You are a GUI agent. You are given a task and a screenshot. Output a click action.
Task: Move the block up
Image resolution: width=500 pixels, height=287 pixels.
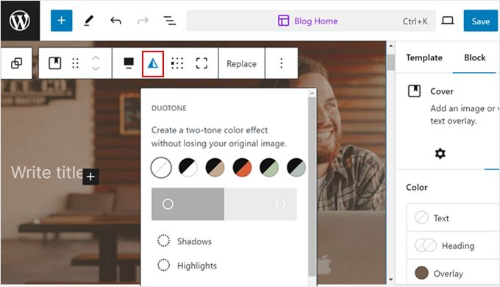(96, 58)
